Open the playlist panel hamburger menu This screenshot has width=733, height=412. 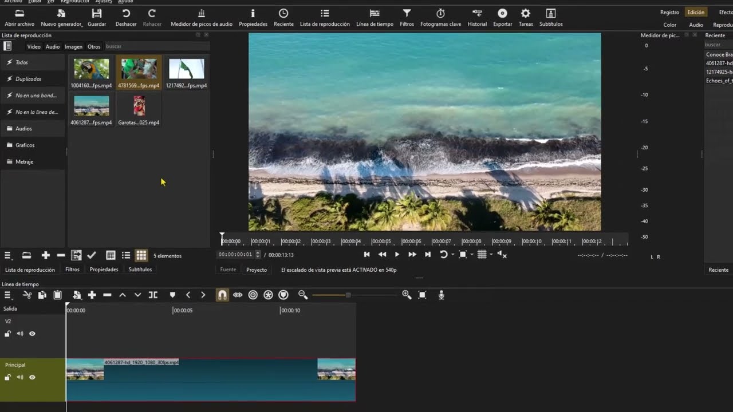[x=8, y=255]
